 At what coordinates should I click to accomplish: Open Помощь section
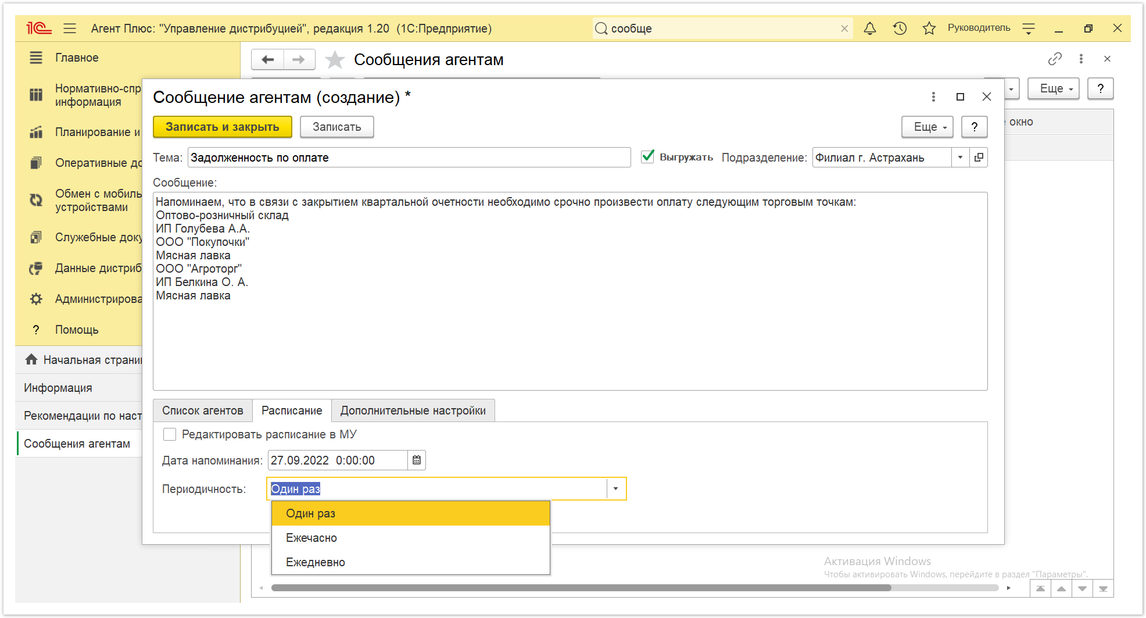[x=76, y=330]
